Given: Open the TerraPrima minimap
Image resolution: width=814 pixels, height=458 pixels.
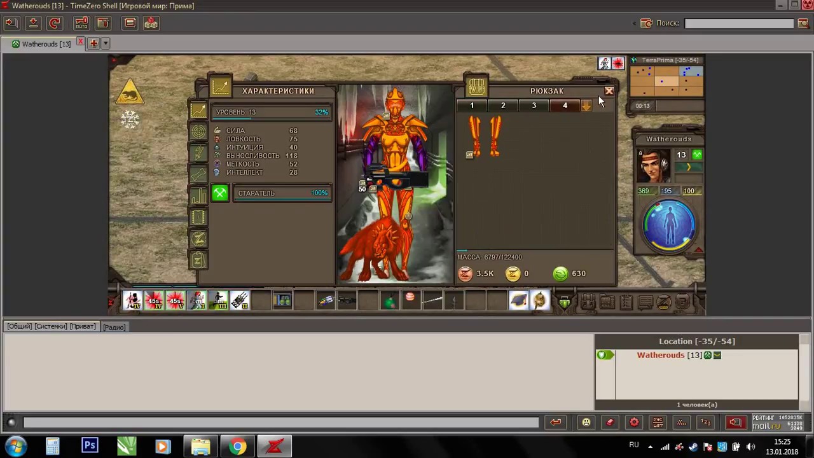Looking at the screenshot, I should (666, 81).
